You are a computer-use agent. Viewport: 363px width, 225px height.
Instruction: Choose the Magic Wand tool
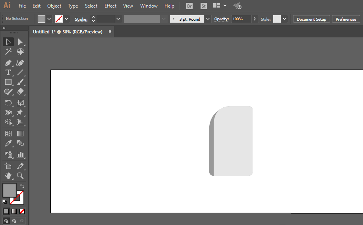(8, 51)
